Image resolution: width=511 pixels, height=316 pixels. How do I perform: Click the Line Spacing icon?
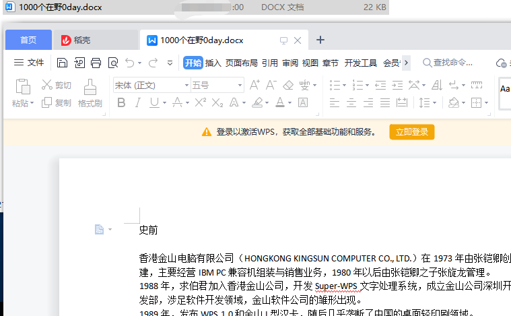[424, 102]
